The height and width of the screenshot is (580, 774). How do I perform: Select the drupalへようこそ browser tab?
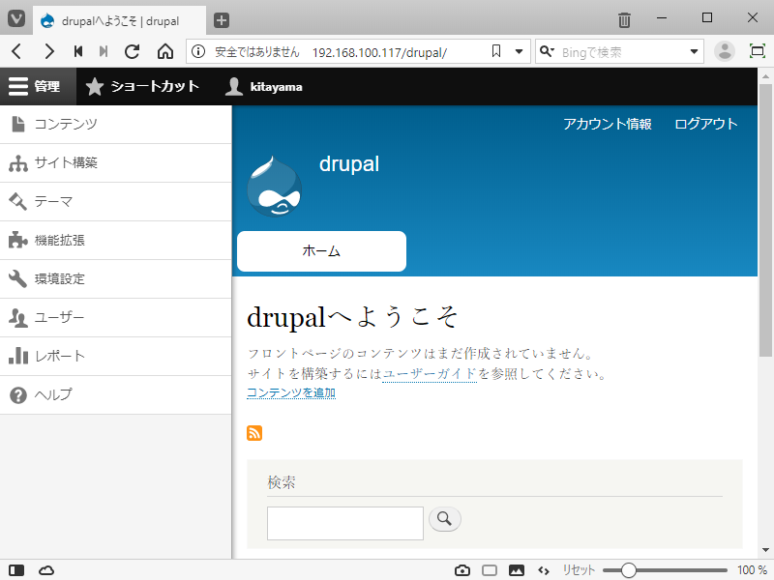119,20
